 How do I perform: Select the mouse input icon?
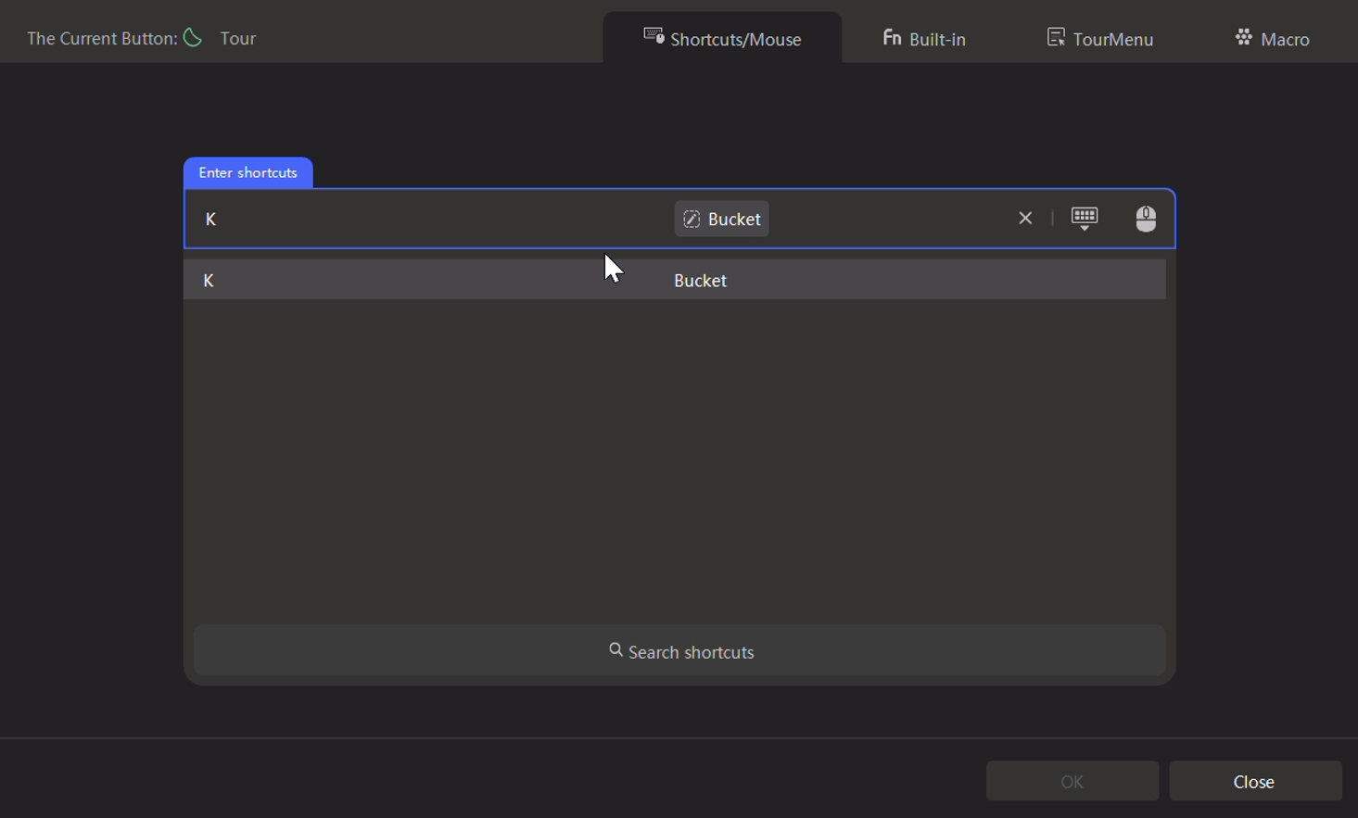tap(1146, 219)
